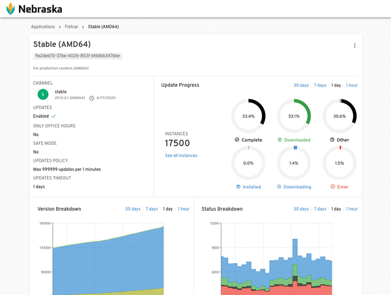Image resolution: width=391 pixels, height=295 pixels.
Task: Click the Installed box icon
Action: click(238, 187)
